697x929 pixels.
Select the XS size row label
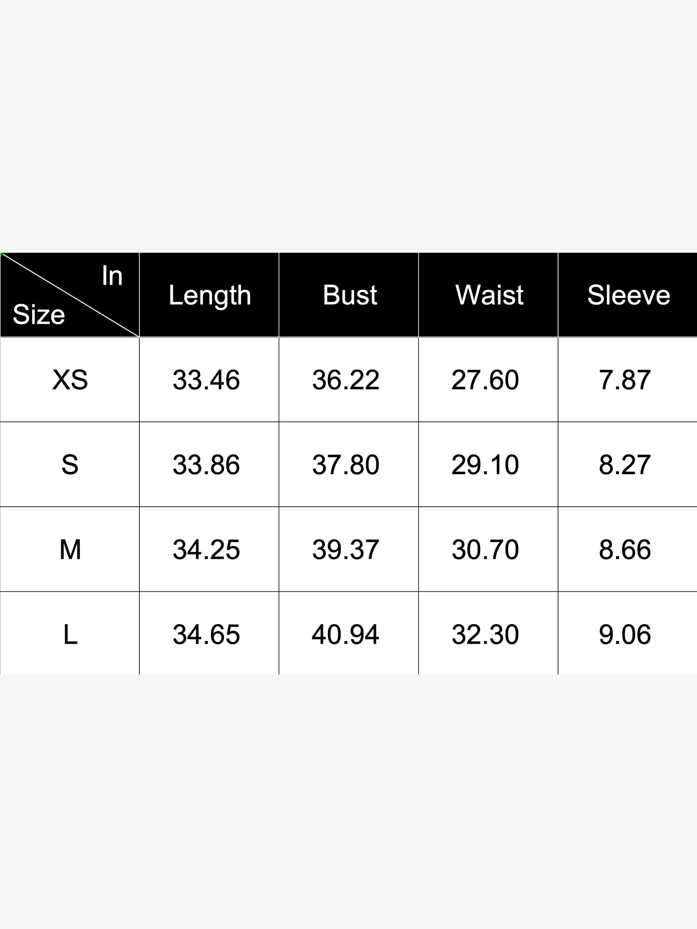(x=70, y=380)
